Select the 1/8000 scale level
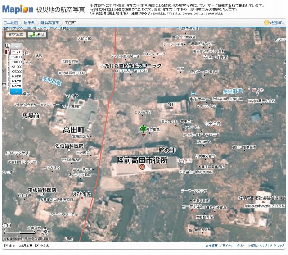 pos(16,62)
